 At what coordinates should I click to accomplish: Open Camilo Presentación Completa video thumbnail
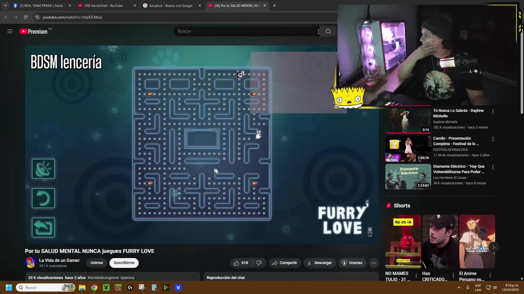[408, 149]
